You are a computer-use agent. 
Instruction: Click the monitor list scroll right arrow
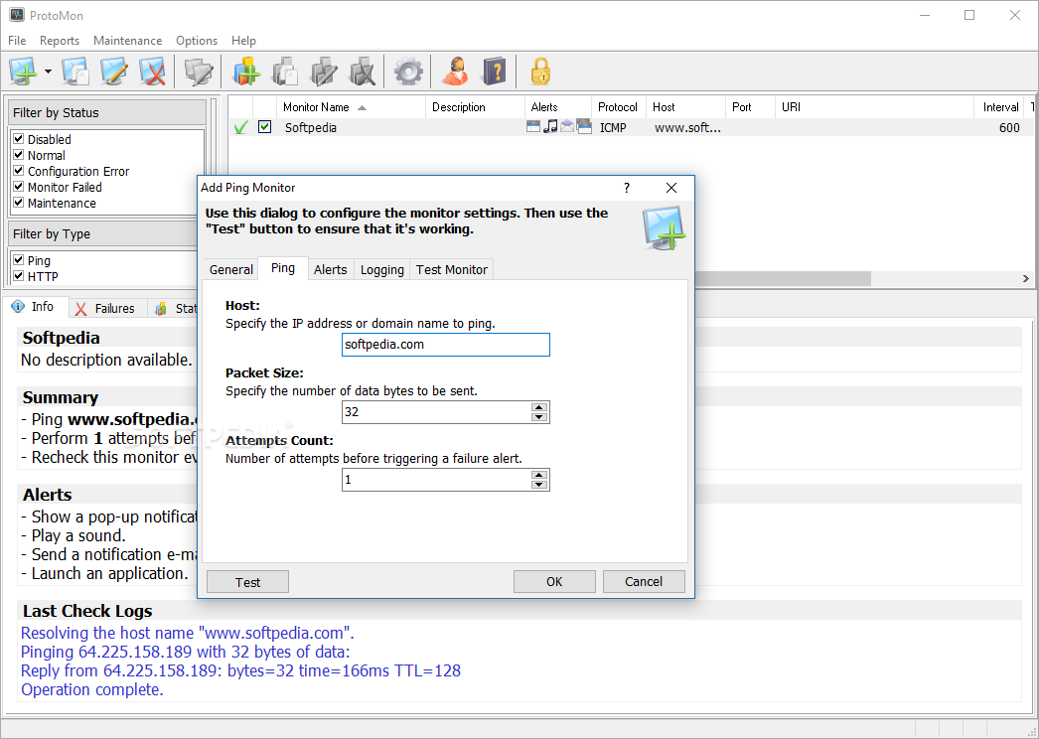click(x=1026, y=279)
